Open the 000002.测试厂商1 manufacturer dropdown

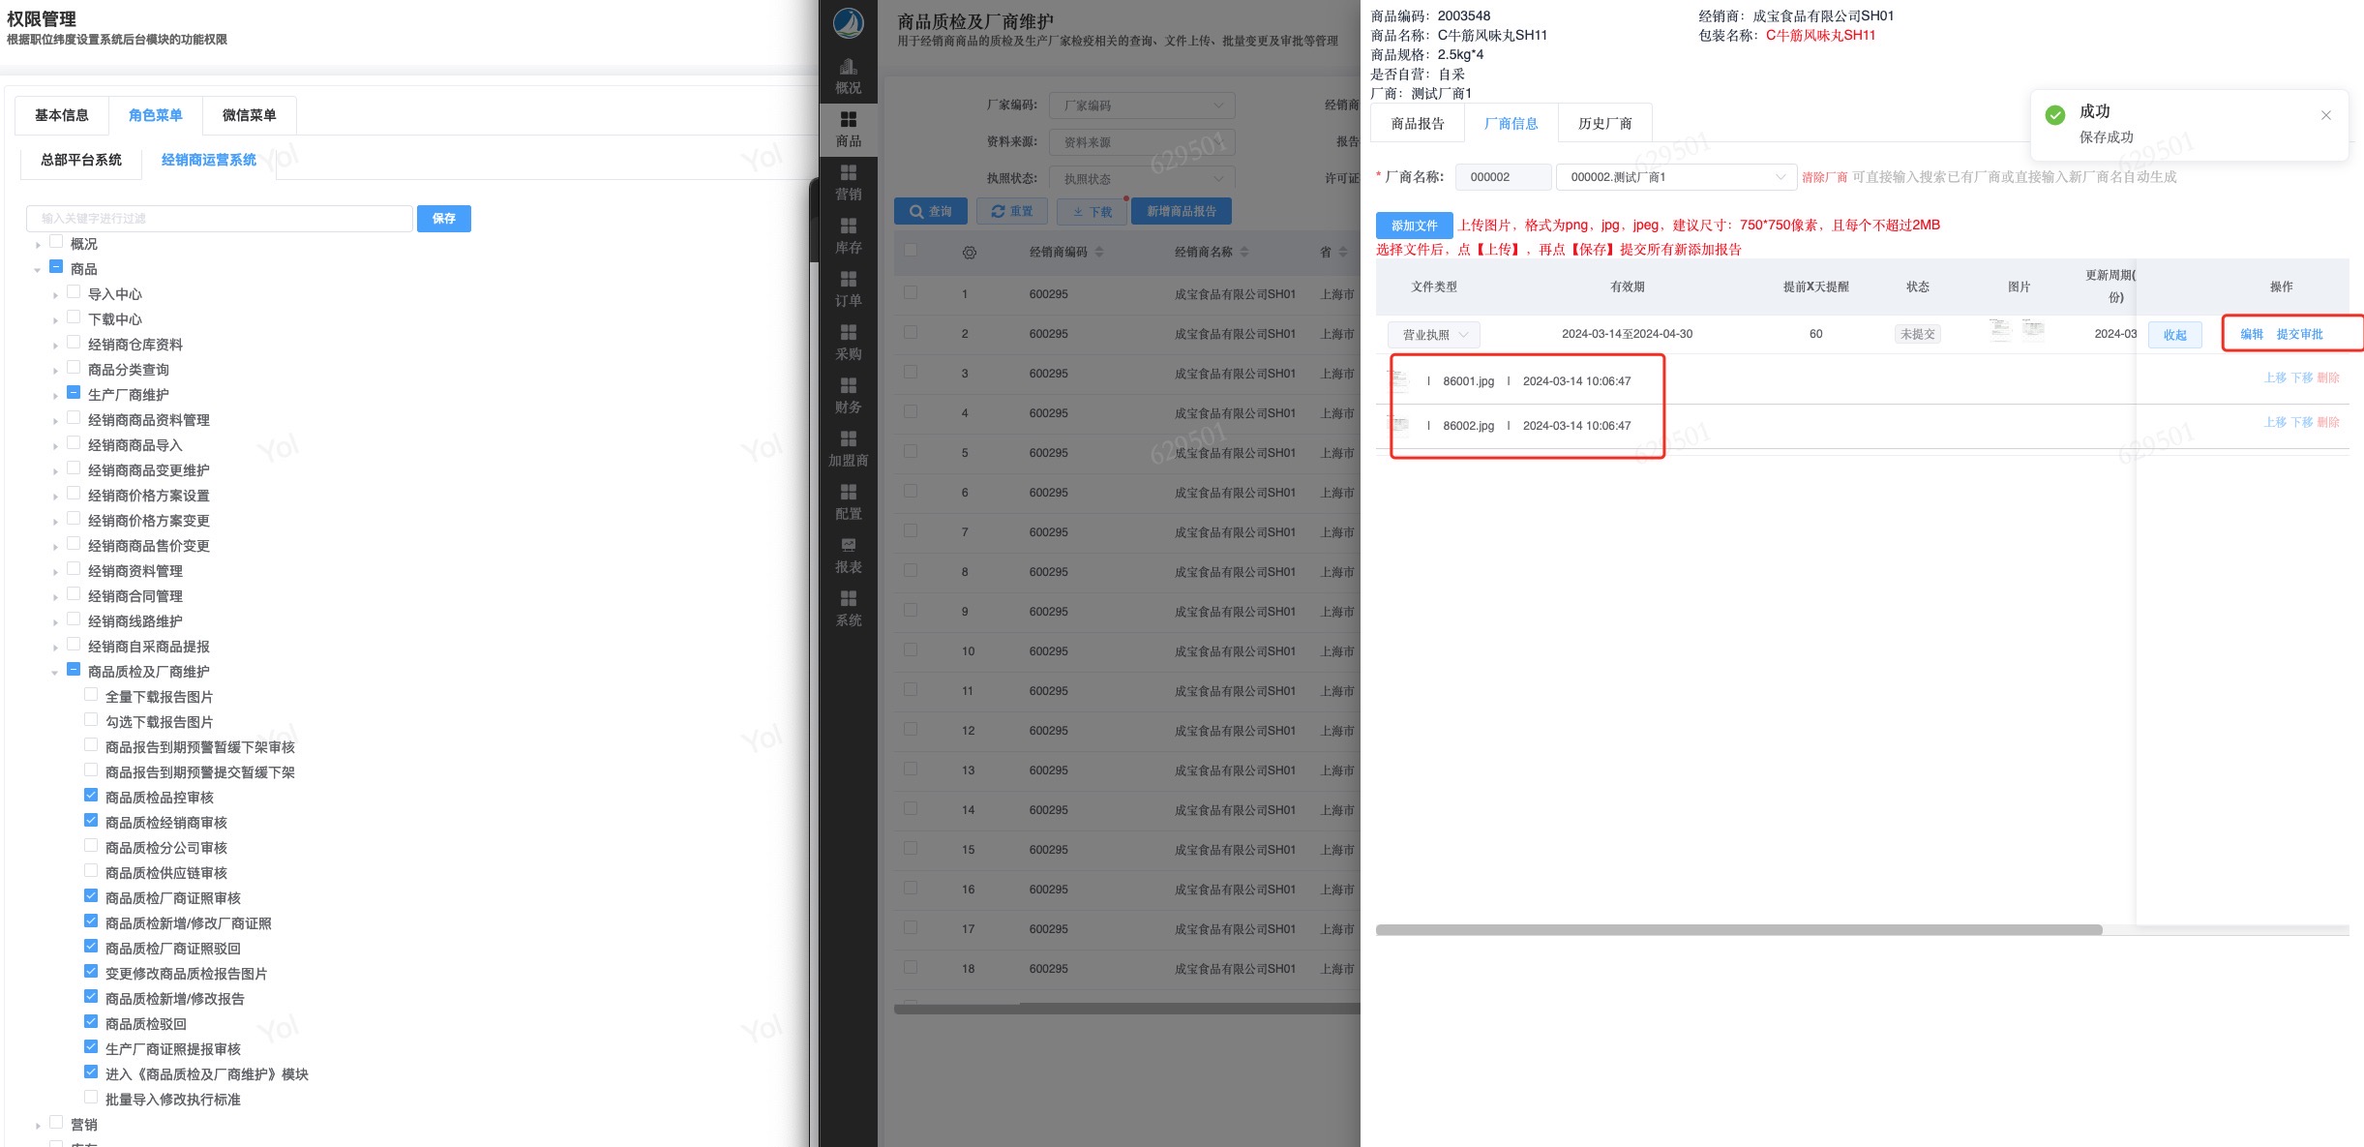[1675, 177]
